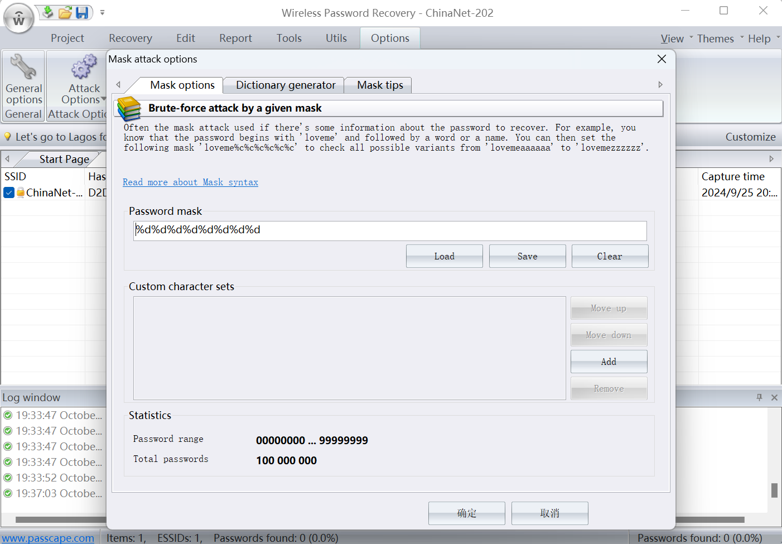Click the Customize label on tip bar
The image size is (782, 544).
750,137
